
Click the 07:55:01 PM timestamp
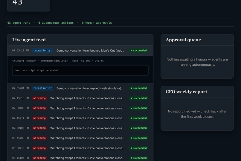click(x=20, y=88)
